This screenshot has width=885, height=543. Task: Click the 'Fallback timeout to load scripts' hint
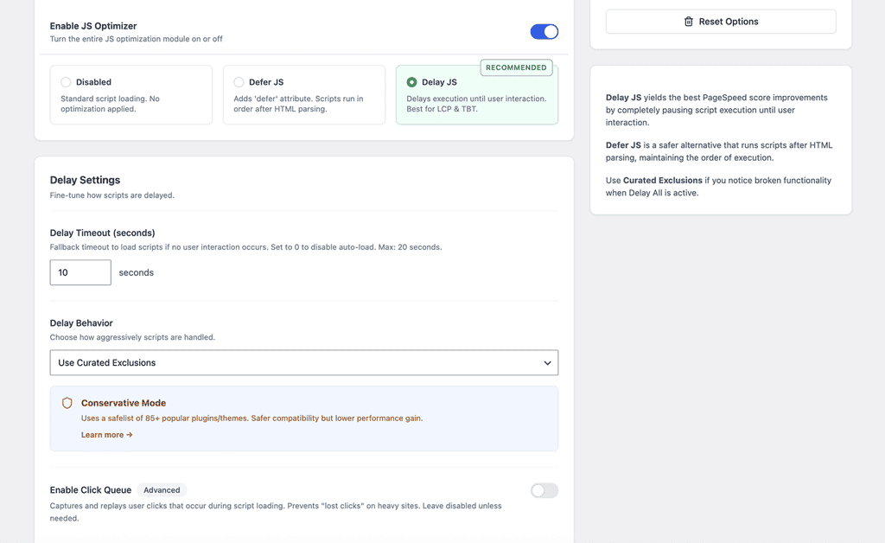[x=245, y=247]
